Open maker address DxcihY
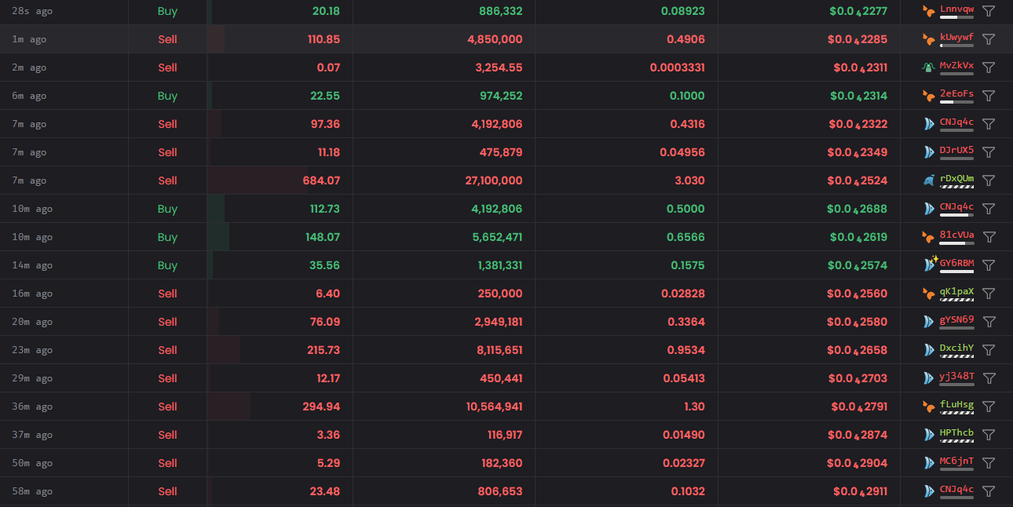Screen dimensions: 1013x507 (x=956, y=348)
